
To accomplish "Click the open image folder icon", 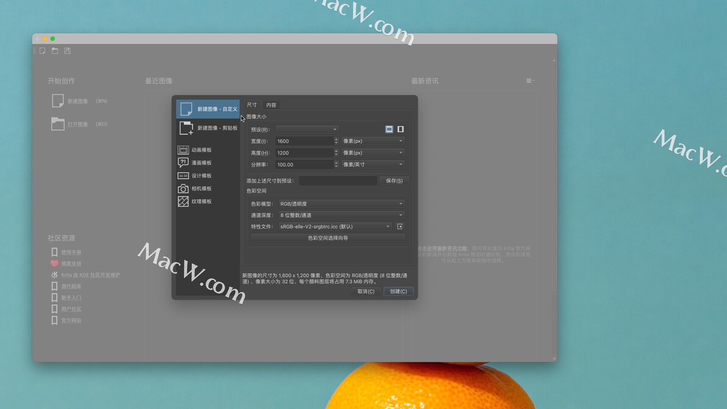I will [58, 124].
